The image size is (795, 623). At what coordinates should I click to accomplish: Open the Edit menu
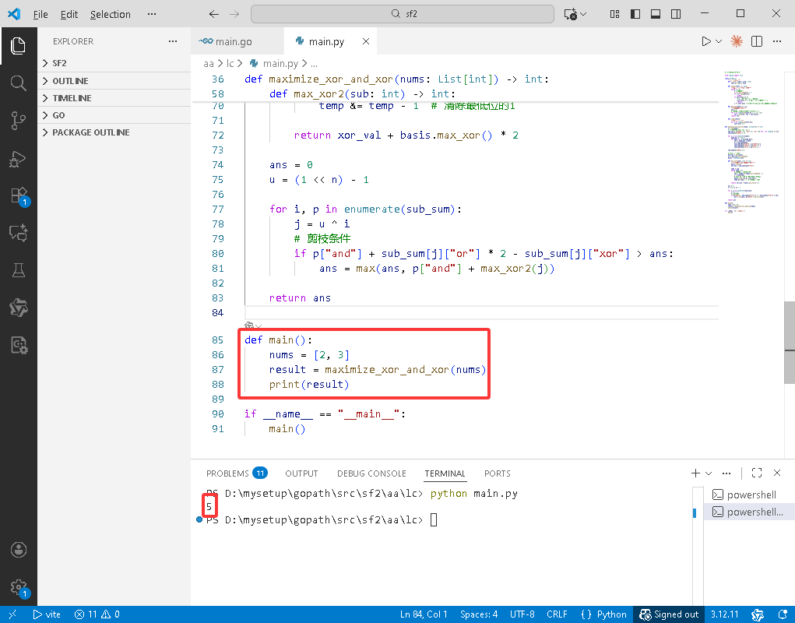[x=69, y=14]
